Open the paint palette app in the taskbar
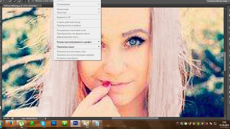The image size is (230, 129). click(86, 124)
